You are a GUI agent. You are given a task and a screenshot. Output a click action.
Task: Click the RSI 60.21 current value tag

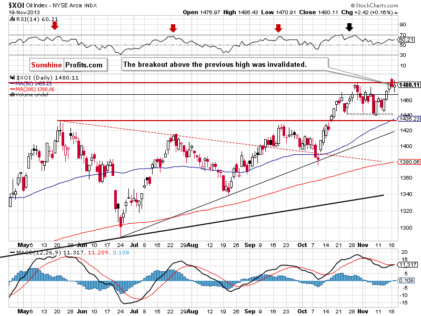pyautogui.click(x=406, y=40)
